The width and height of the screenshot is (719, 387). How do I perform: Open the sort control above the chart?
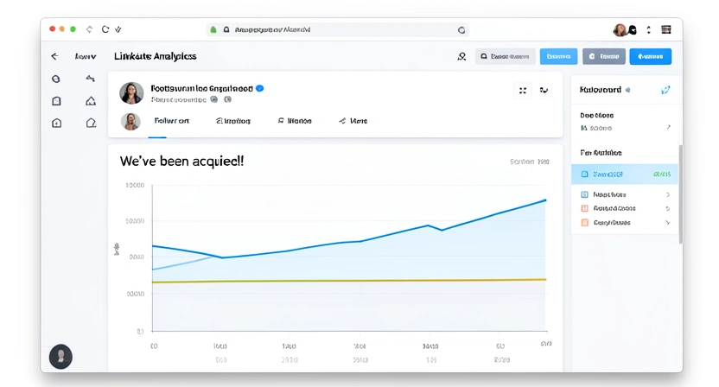coord(530,162)
